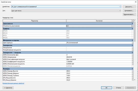This screenshot has width=138, height=91.
Task: Click the associate button for ADSK_Размер_Ширина
Action: 133,73
